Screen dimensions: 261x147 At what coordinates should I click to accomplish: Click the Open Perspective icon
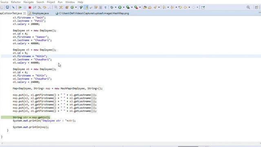(x=257, y=7)
